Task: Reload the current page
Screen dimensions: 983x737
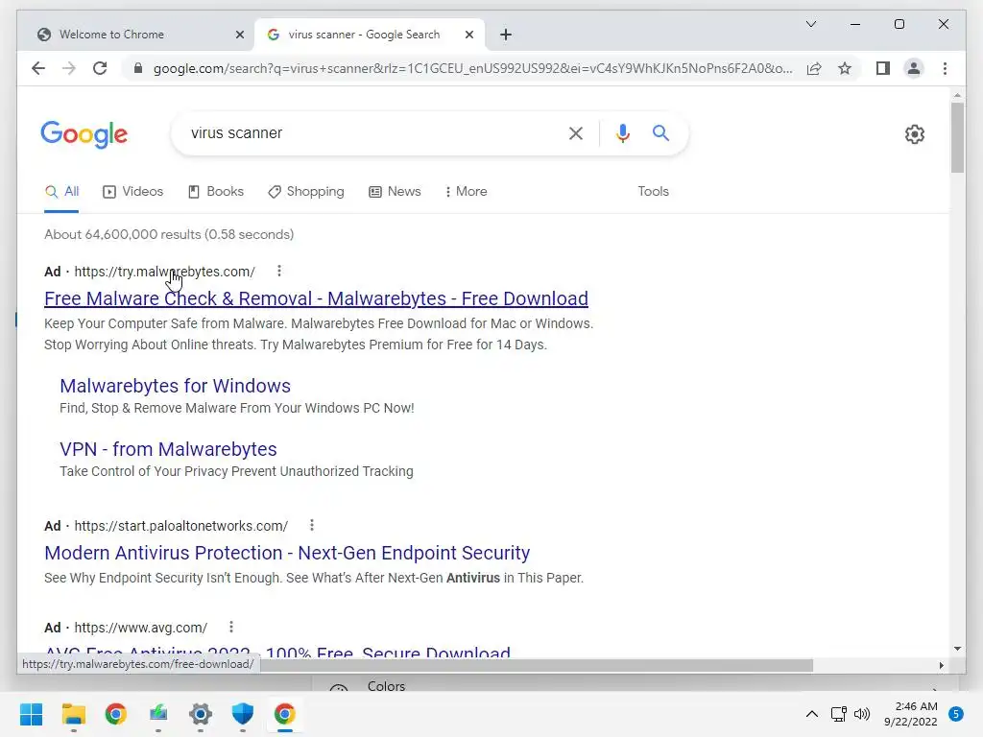Action: [100, 68]
